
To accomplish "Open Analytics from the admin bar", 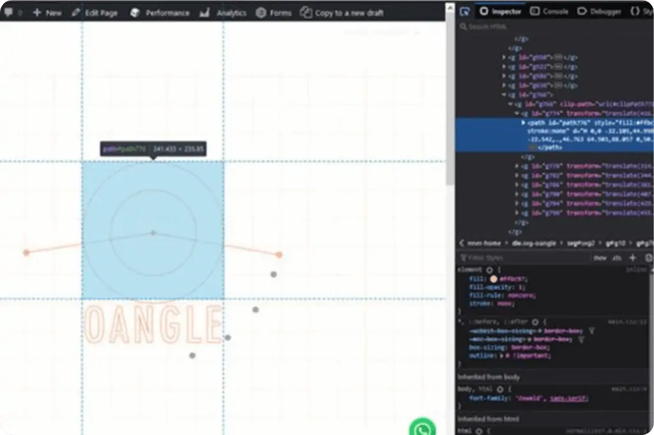I will tap(223, 13).
